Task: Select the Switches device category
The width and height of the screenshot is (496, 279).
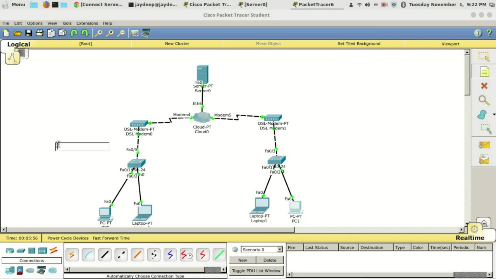Action: [x=21, y=250]
